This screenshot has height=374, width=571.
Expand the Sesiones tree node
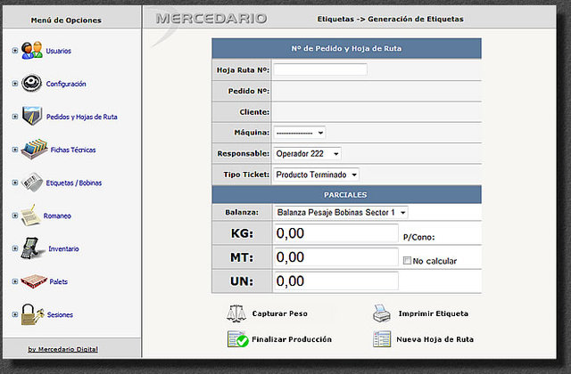(15, 314)
